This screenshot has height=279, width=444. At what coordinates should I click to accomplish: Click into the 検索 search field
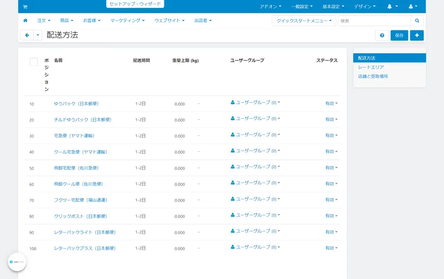(374, 21)
